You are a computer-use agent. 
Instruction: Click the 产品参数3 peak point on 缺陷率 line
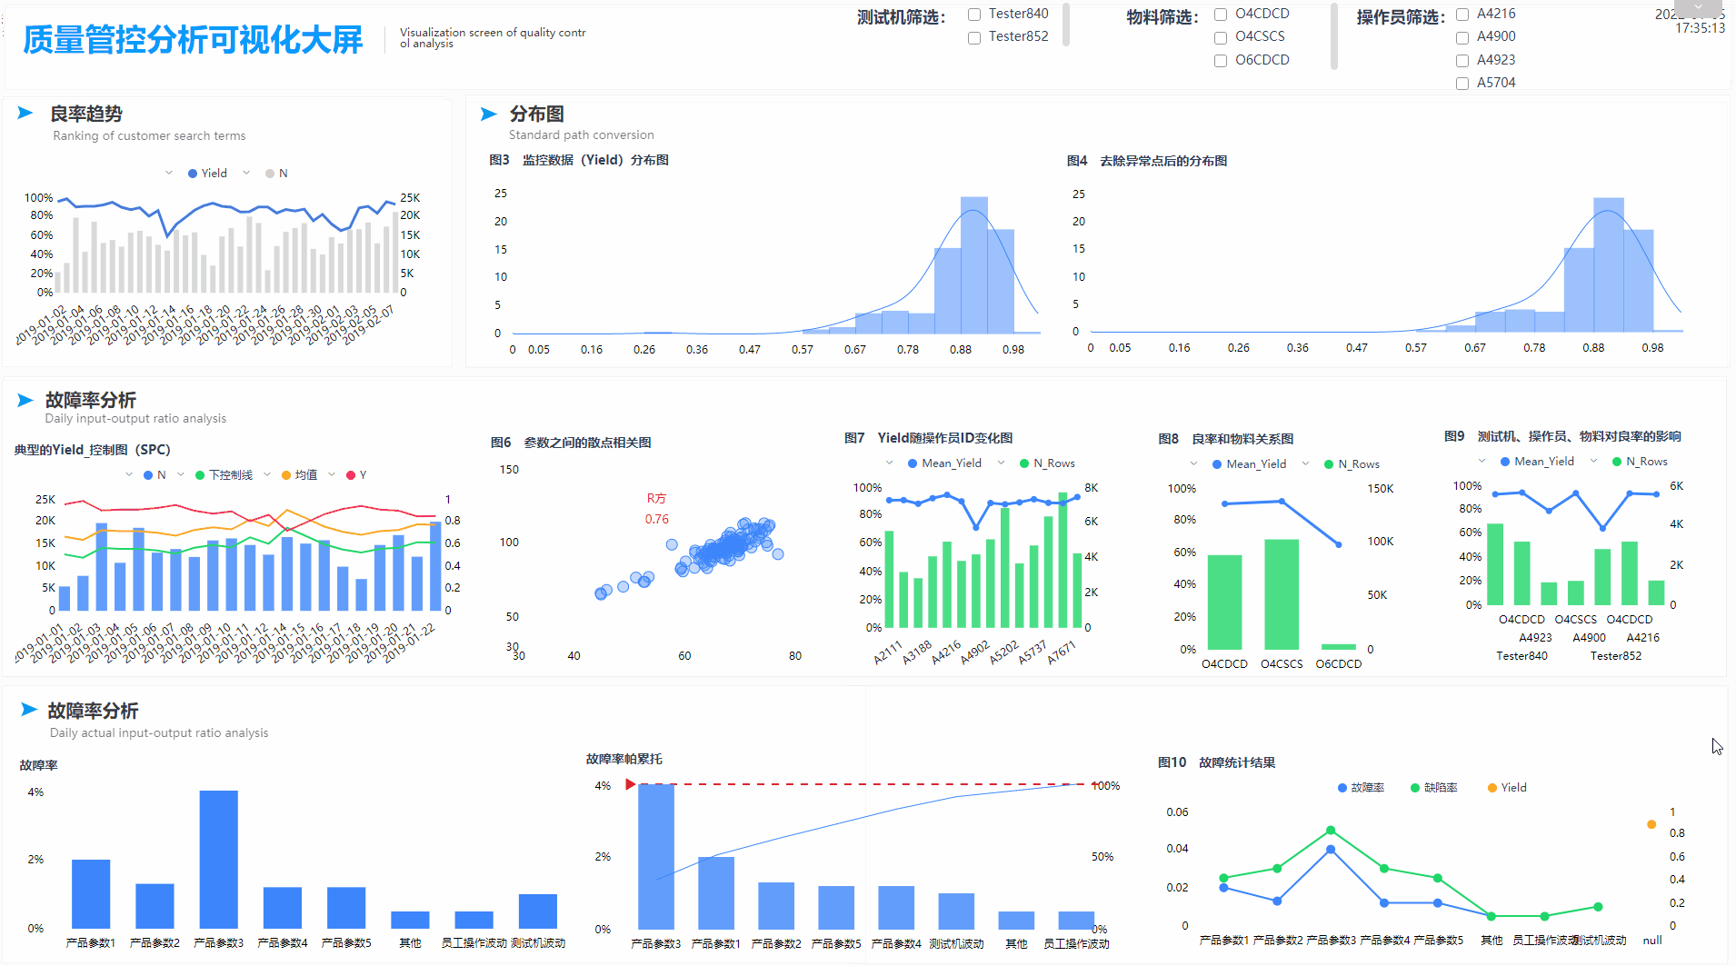1331,830
